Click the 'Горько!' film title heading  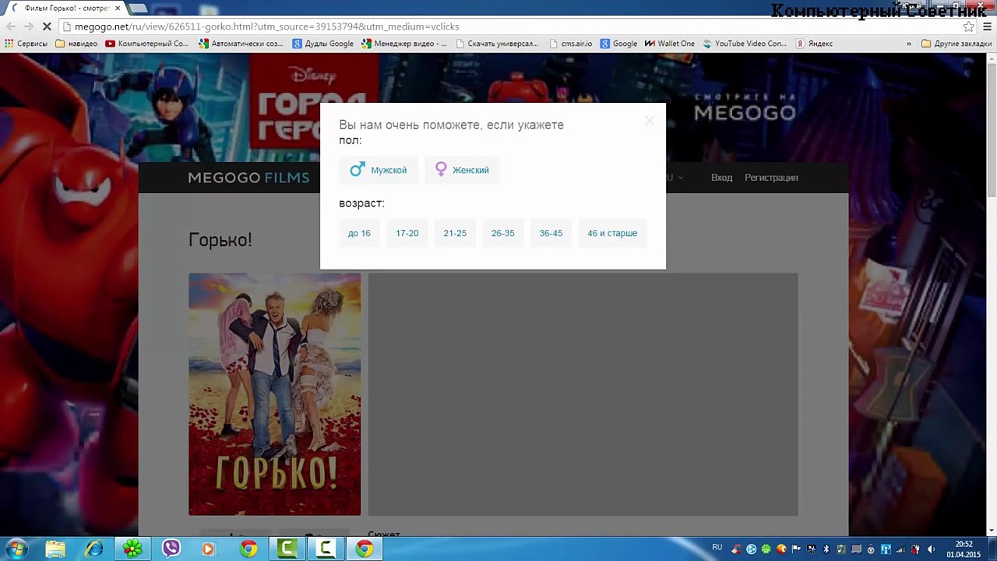[220, 240]
